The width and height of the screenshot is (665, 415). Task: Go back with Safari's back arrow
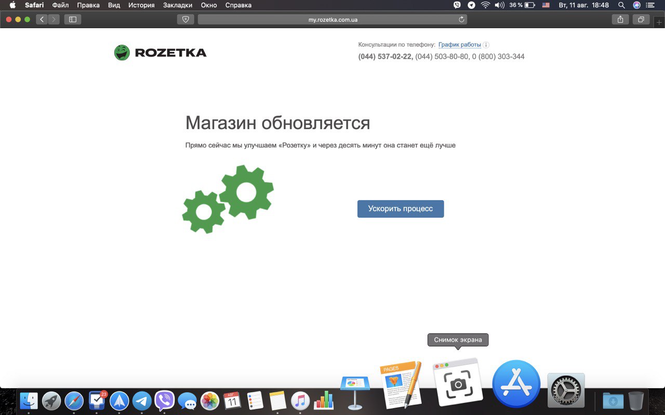click(x=42, y=20)
